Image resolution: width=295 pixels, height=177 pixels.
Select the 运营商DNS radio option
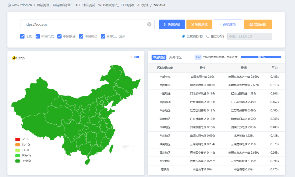pos(183,36)
